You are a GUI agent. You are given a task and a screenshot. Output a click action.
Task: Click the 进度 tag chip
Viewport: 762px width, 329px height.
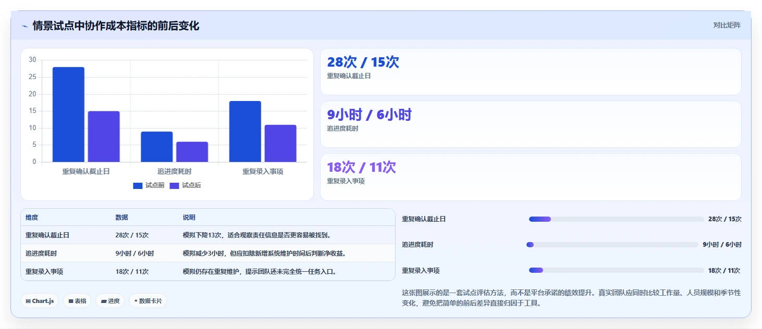(x=110, y=301)
